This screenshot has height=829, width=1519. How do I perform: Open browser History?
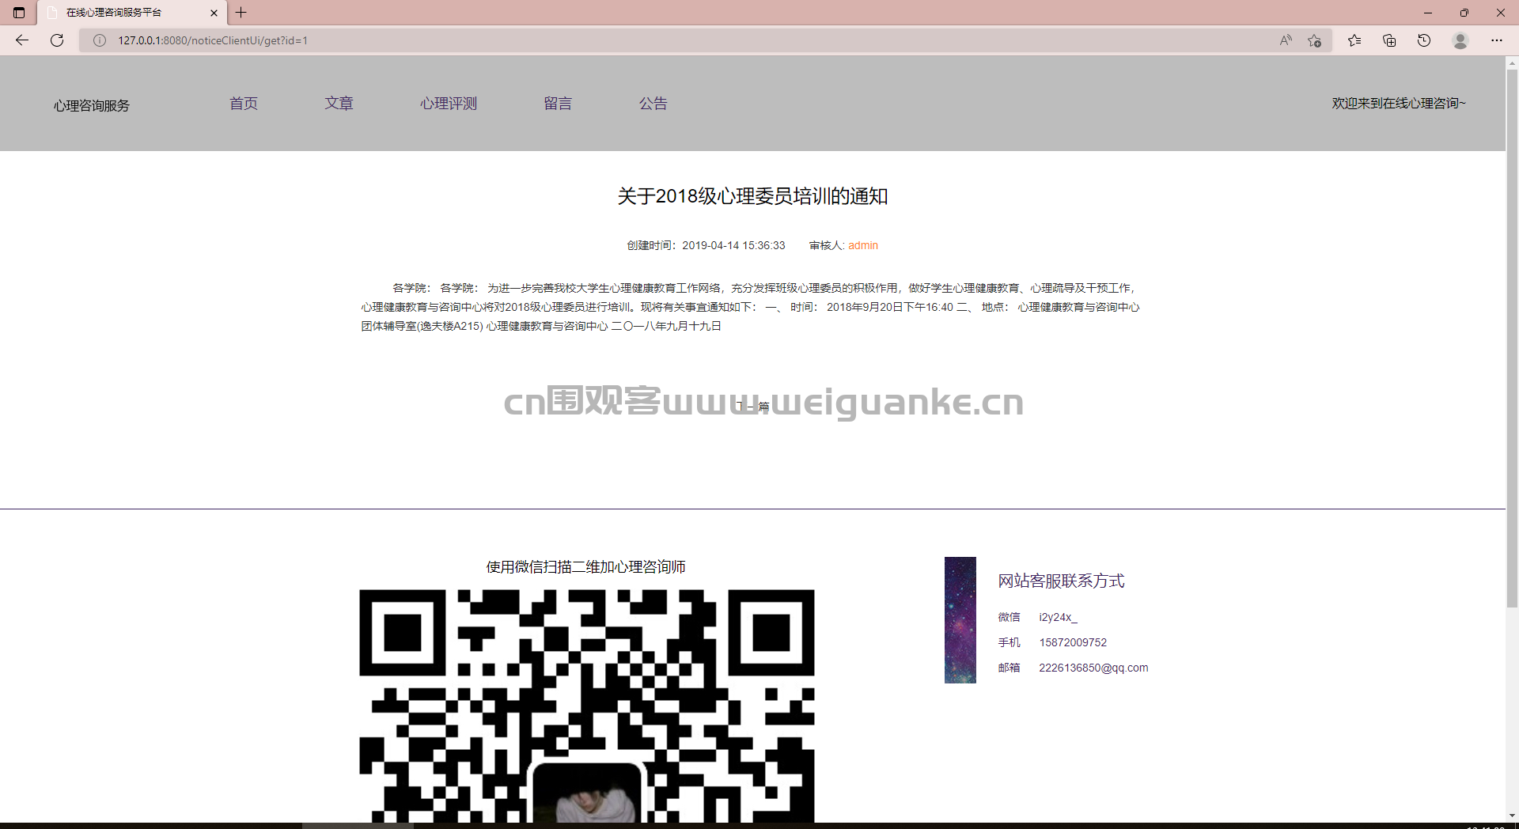point(1424,40)
